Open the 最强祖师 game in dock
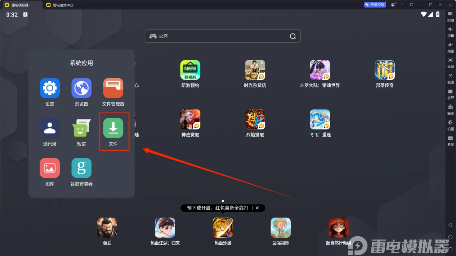Image resolution: width=456 pixels, height=256 pixels. (x=281, y=228)
